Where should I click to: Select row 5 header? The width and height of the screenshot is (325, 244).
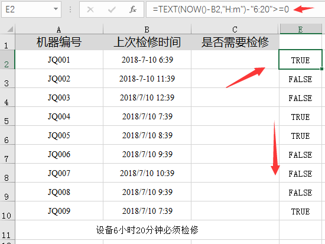pos(7,116)
